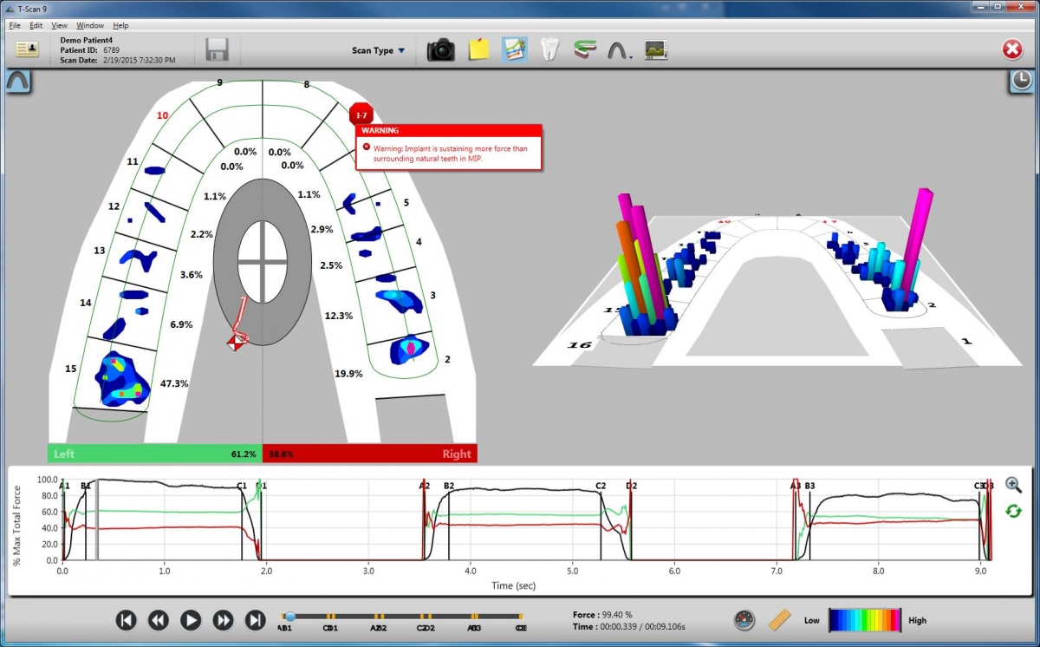
Task: Open the graph analysis view
Action: (x=513, y=49)
